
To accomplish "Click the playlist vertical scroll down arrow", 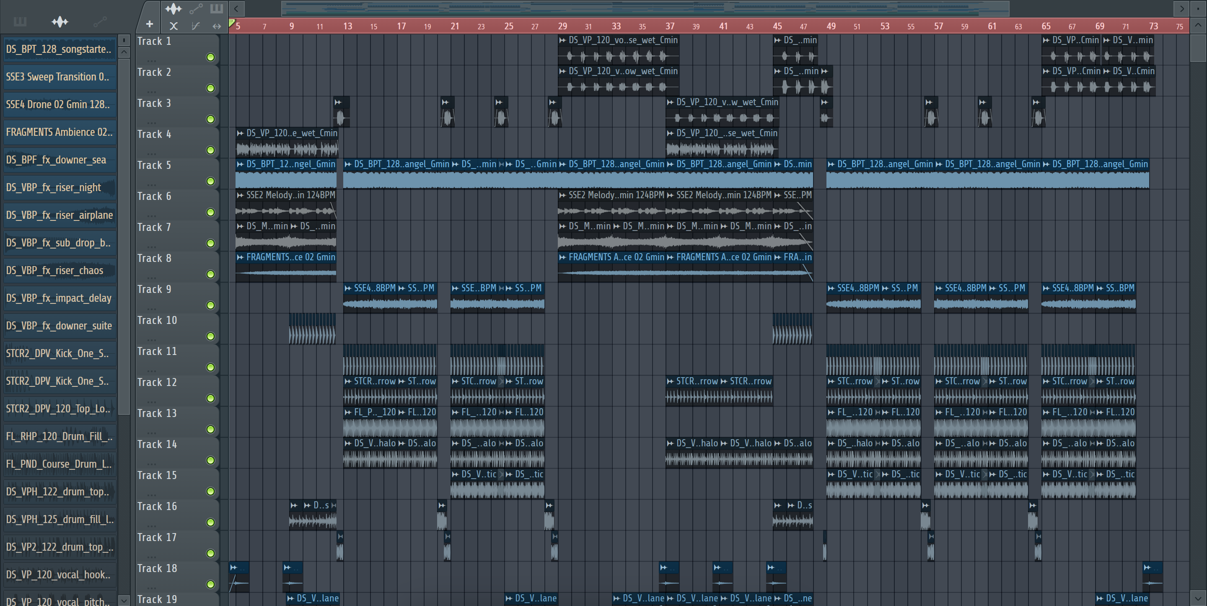I will [x=1197, y=598].
